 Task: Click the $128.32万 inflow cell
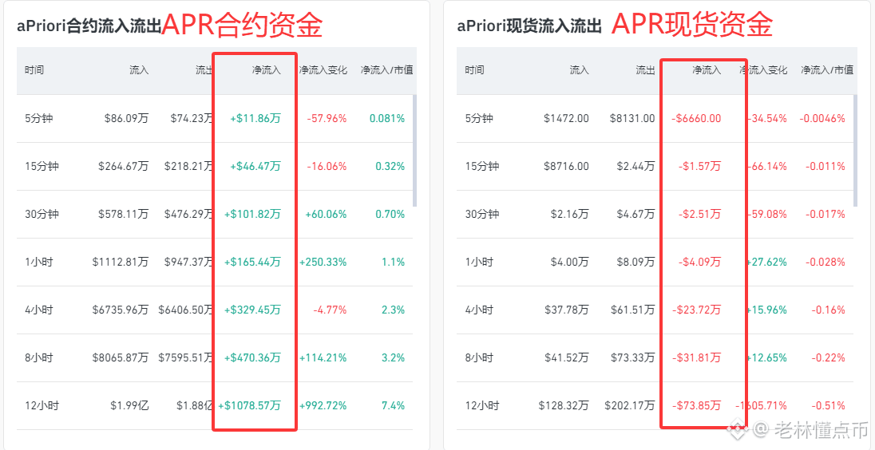pos(564,406)
